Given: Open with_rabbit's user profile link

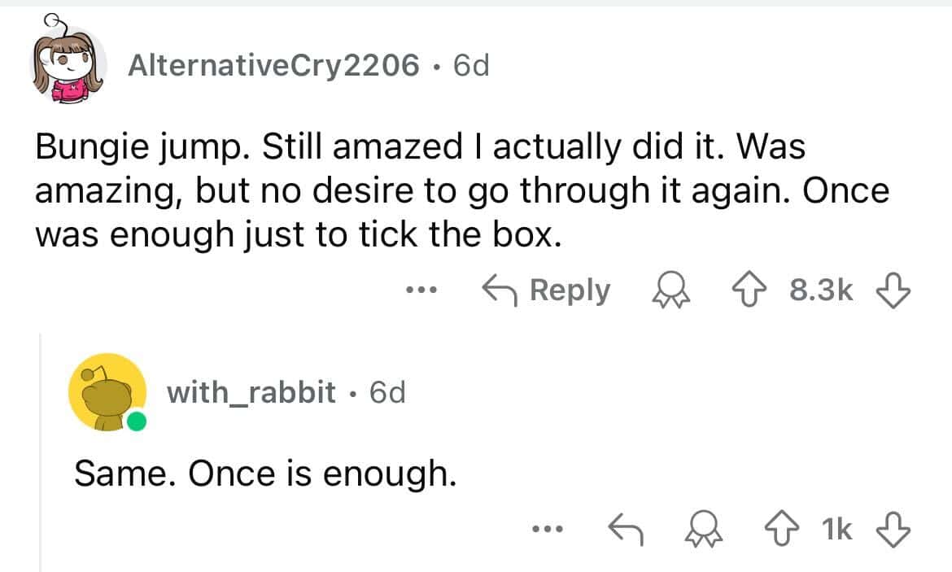Looking at the screenshot, I should tap(251, 392).
